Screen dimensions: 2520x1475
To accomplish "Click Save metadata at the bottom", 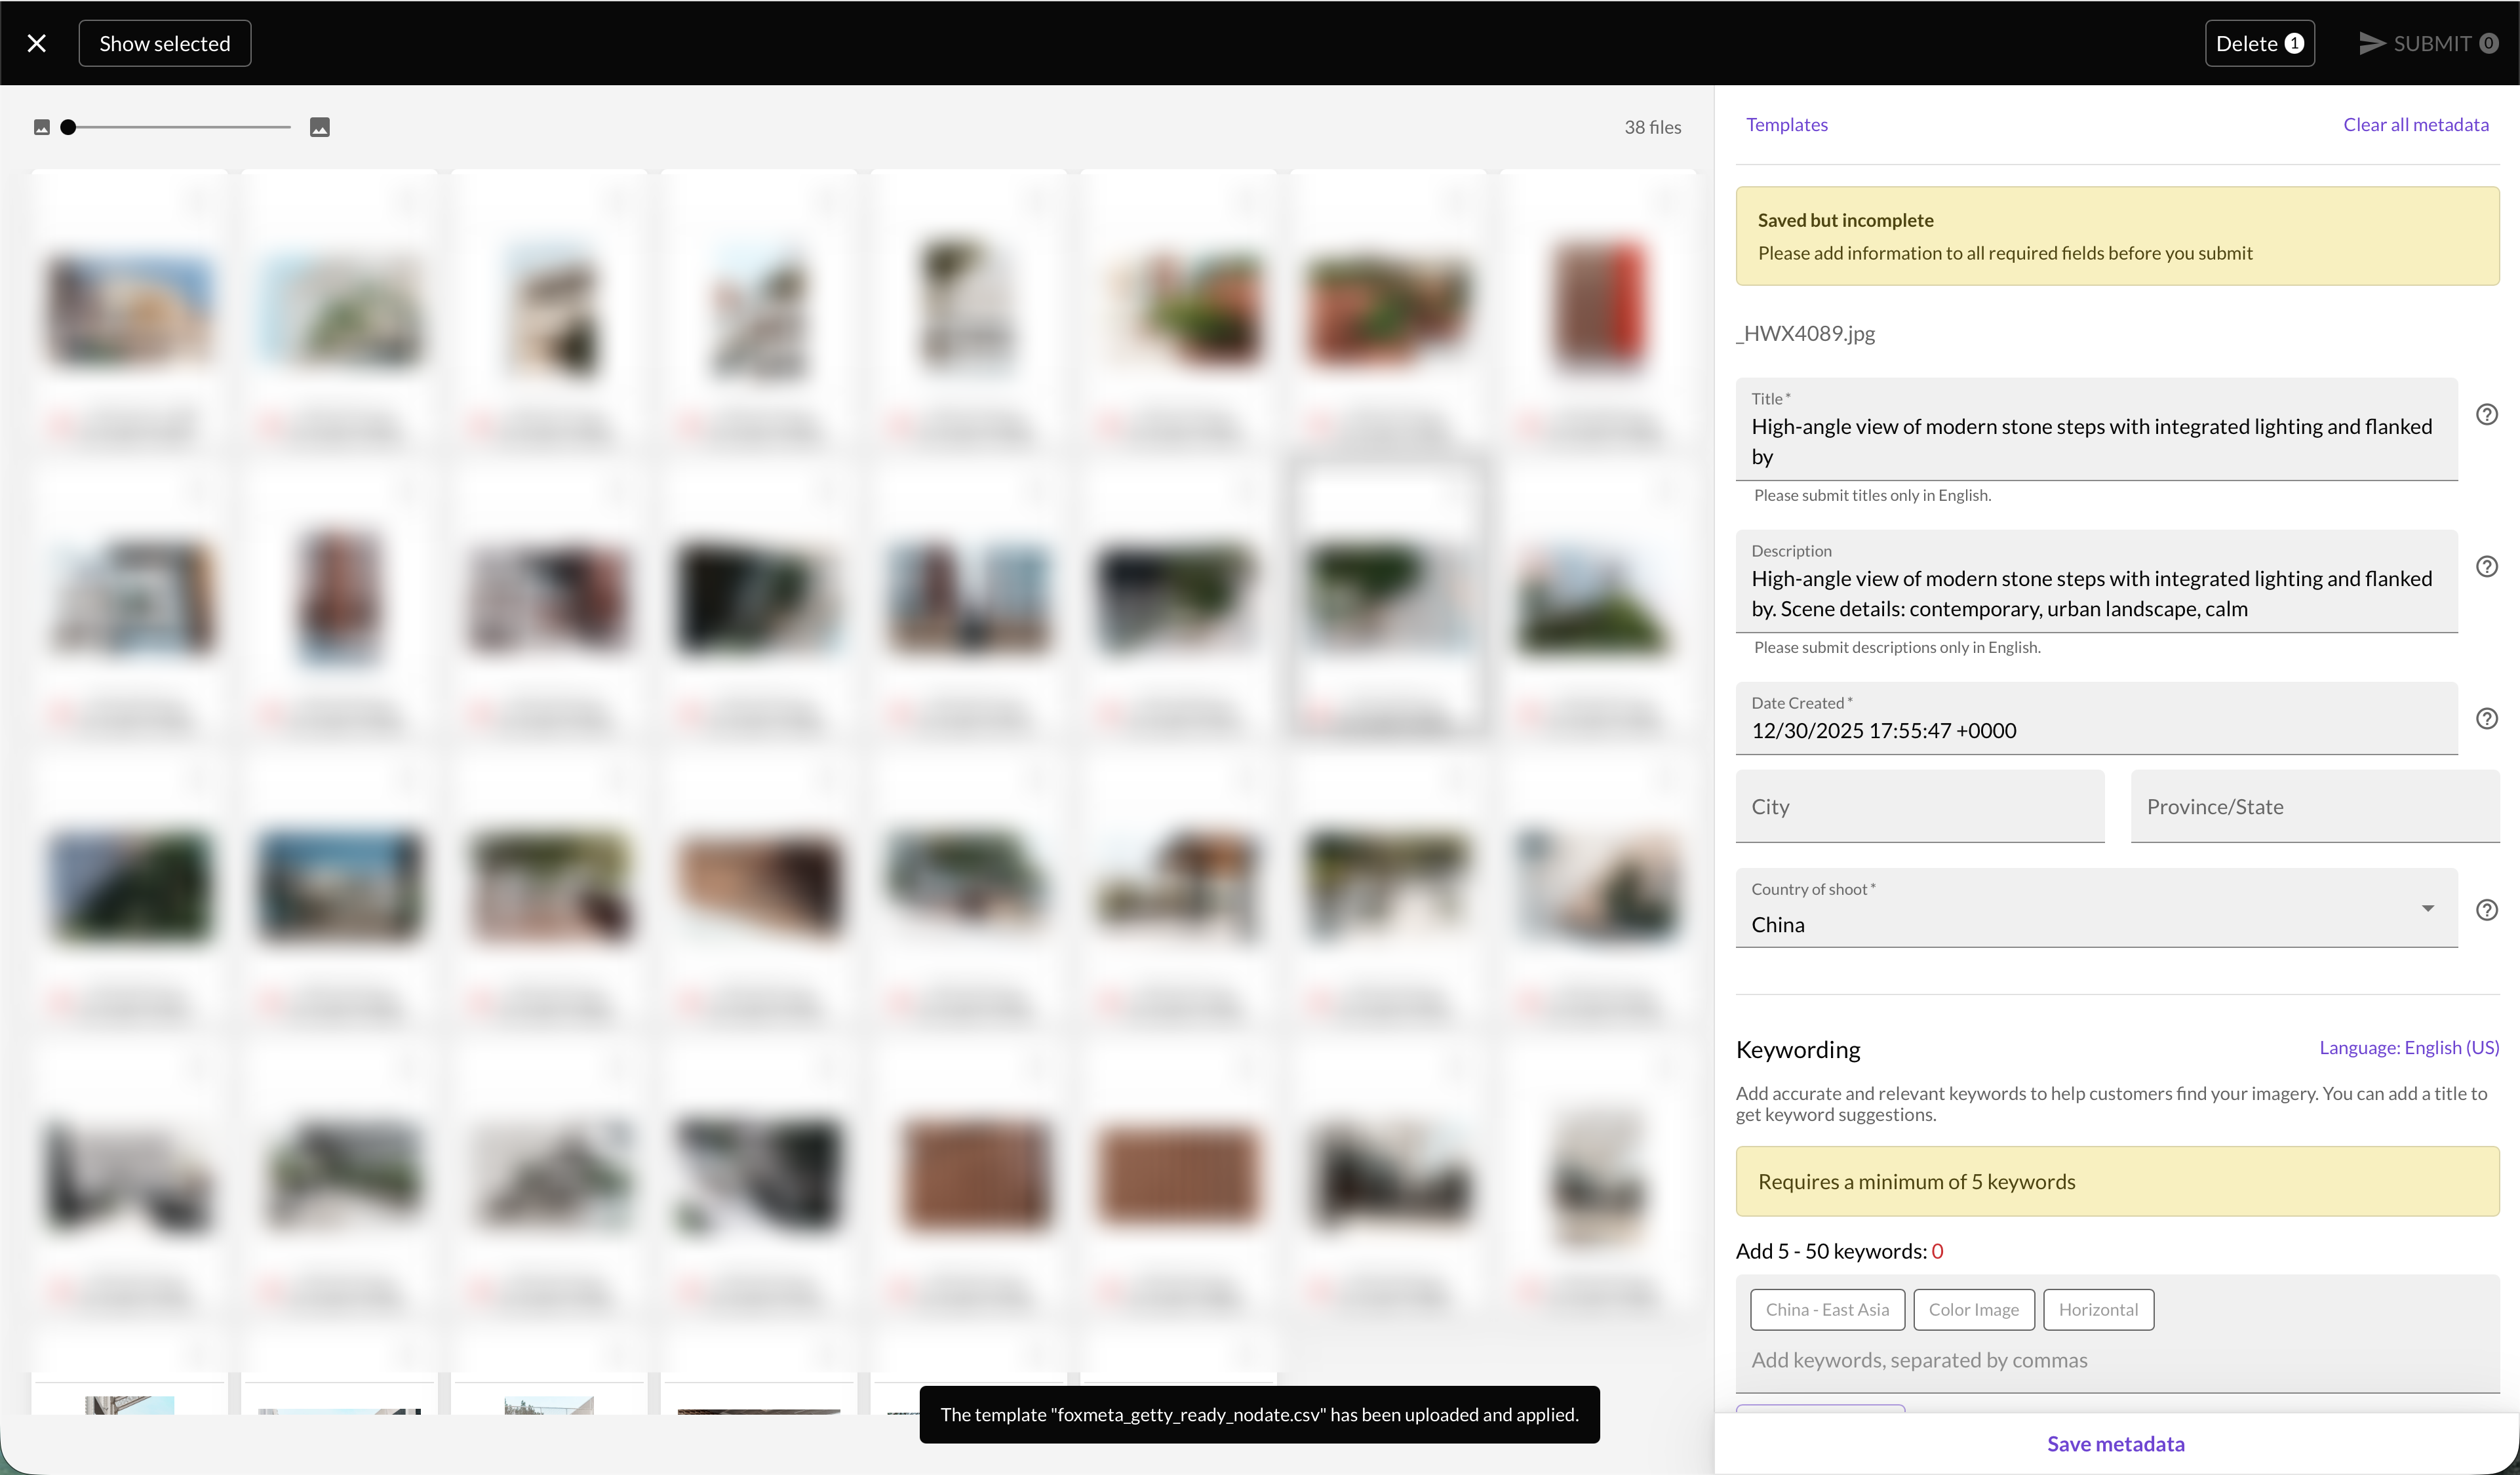I will pyautogui.click(x=2115, y=1443).
